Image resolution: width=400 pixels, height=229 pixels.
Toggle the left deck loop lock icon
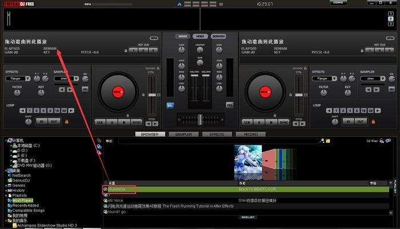[67, 121]
